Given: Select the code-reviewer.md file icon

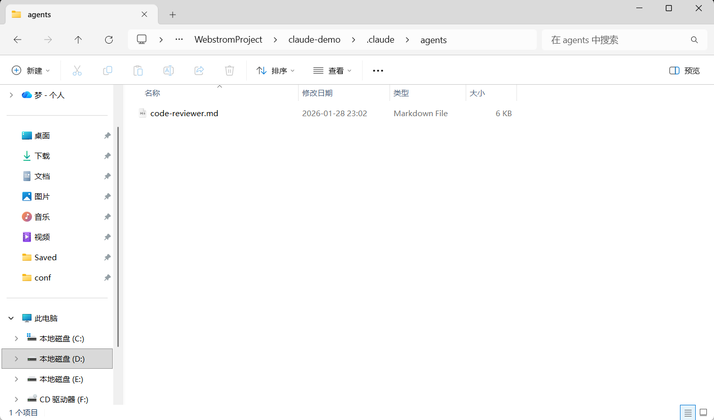Looking at the screenshot, I should pos(143,113).
